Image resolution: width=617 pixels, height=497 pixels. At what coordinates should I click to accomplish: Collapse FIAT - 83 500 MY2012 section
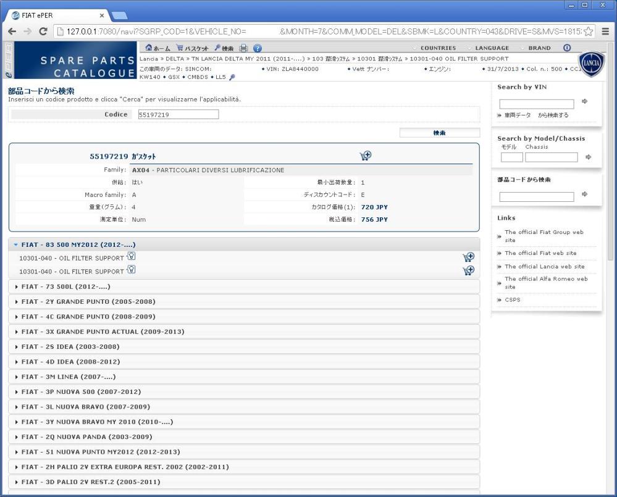coord(244,244)
